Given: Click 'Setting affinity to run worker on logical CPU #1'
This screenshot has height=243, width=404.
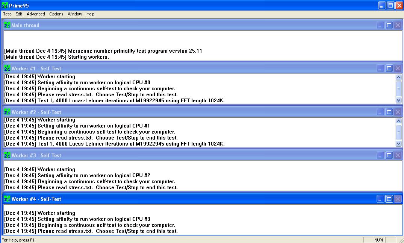Looking at the screenshot, I should [77, 126].
